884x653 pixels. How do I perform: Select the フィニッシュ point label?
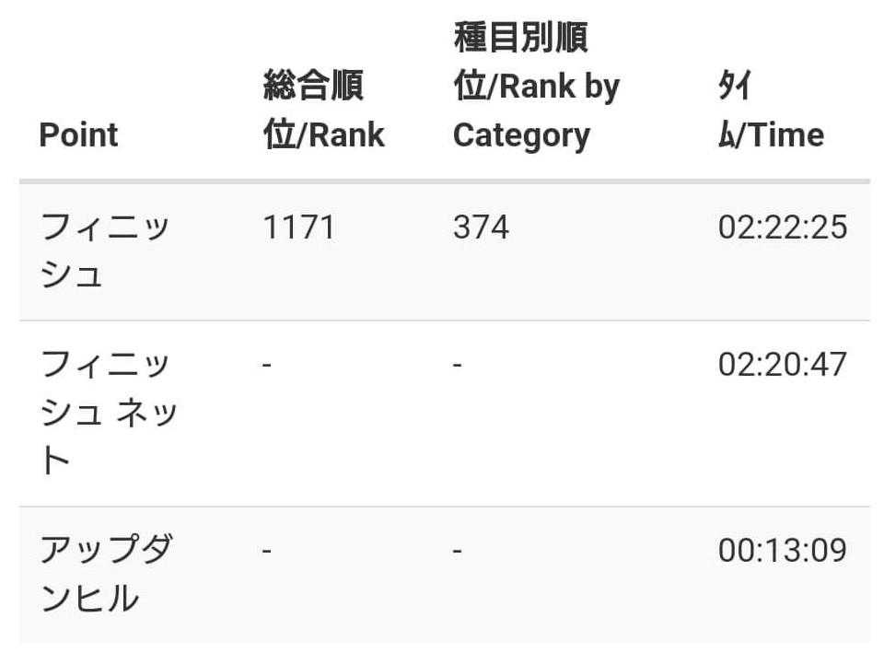(x=104, y=251)
